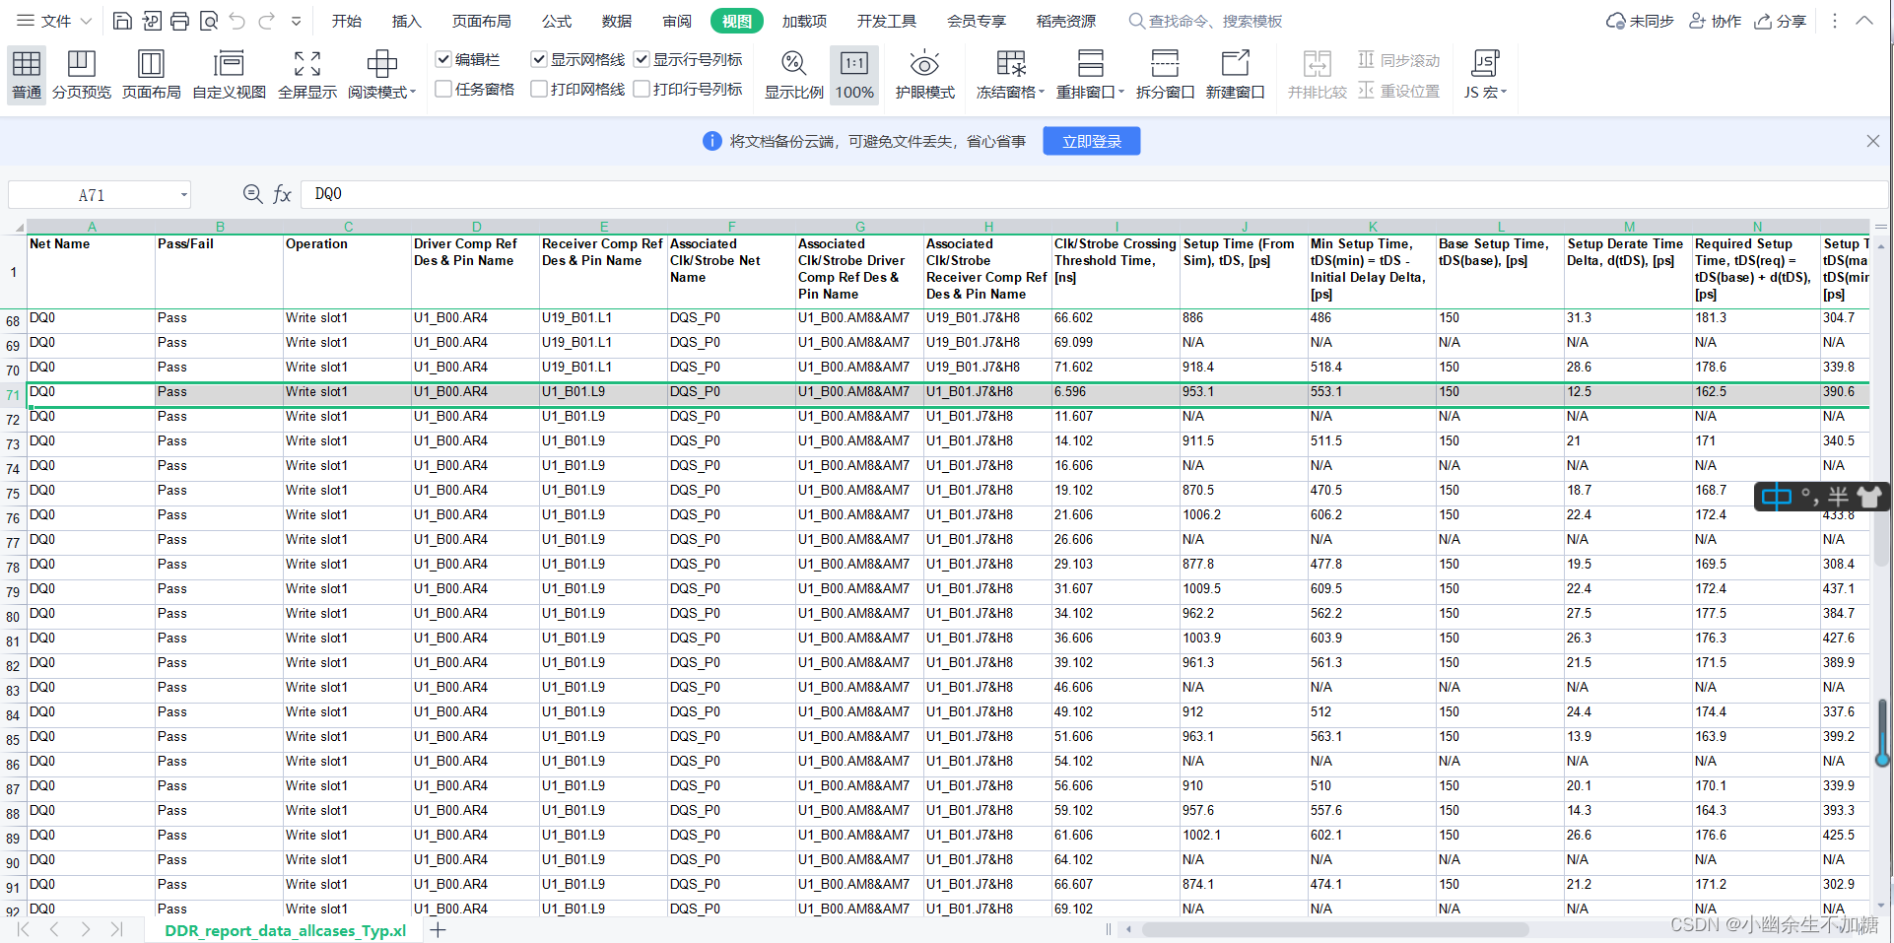This screenshot has height=943, width=1894.
Task: Expand the quick access toolbar customize arrow
Action: point(296,21)
